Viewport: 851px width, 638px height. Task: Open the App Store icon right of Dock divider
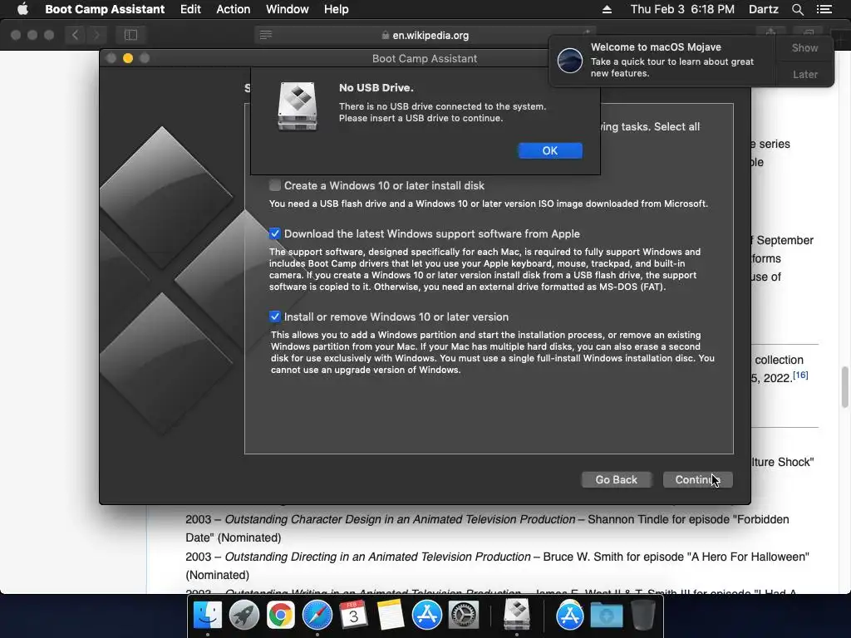click(x=569, y=616)
